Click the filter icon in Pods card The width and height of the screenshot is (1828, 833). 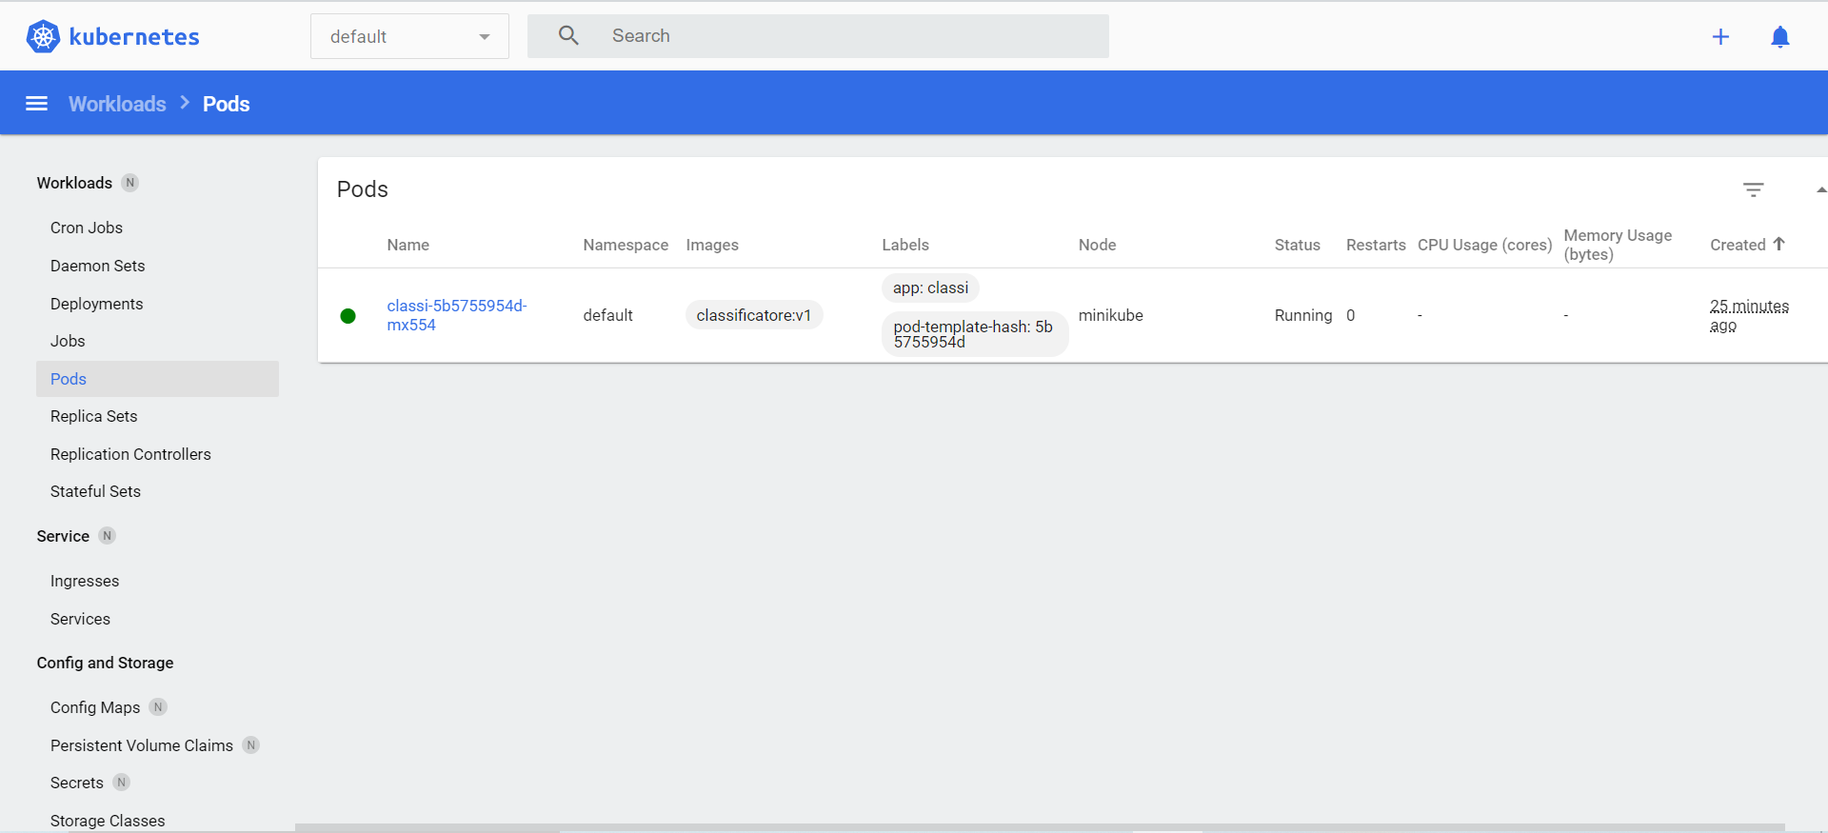1753,189
